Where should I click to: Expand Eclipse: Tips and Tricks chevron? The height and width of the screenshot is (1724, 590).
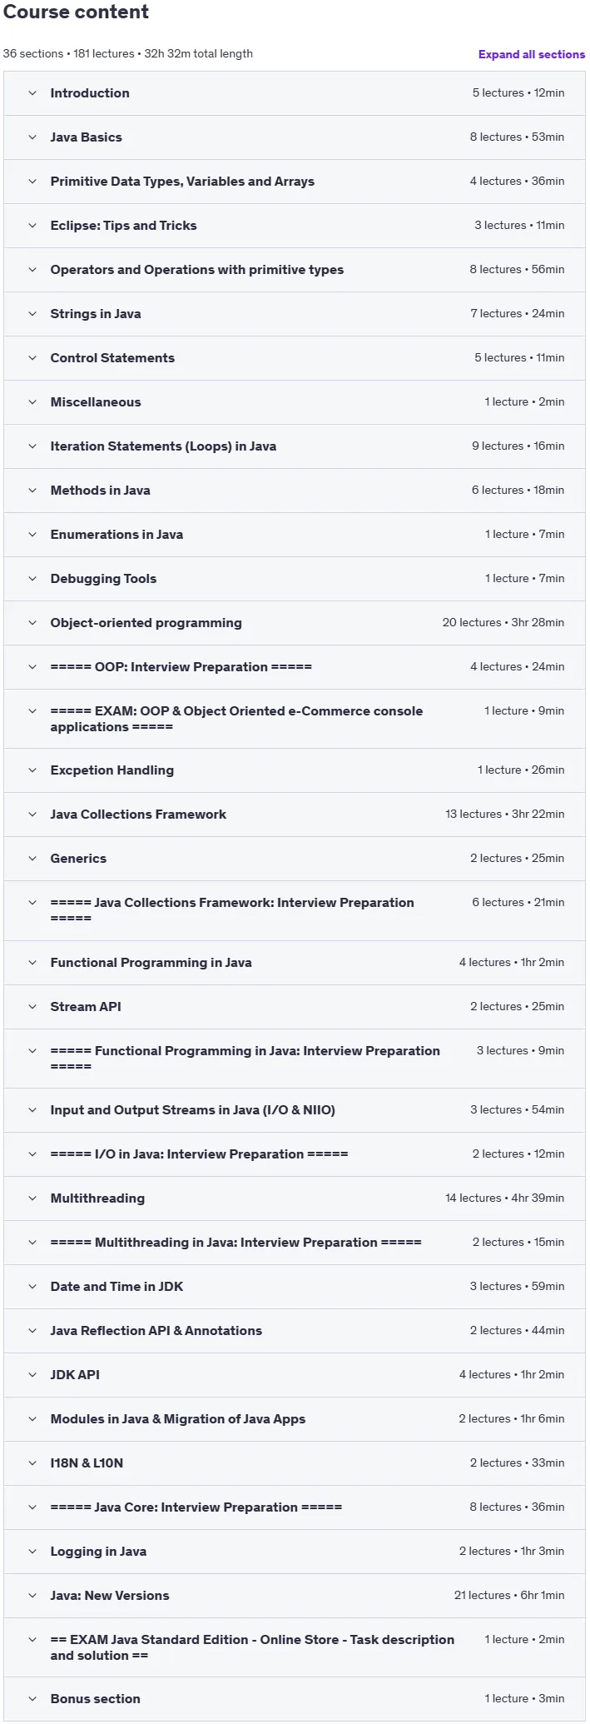tap(32, 226)
